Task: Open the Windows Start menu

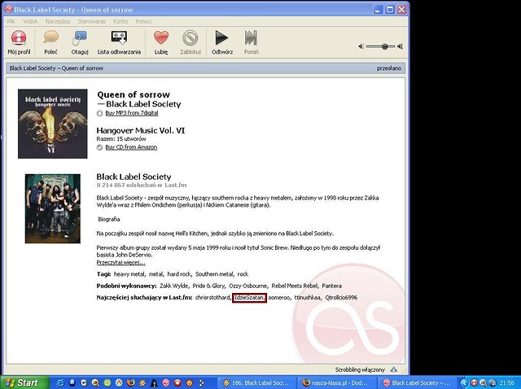Action: click(x=24, y=382)
